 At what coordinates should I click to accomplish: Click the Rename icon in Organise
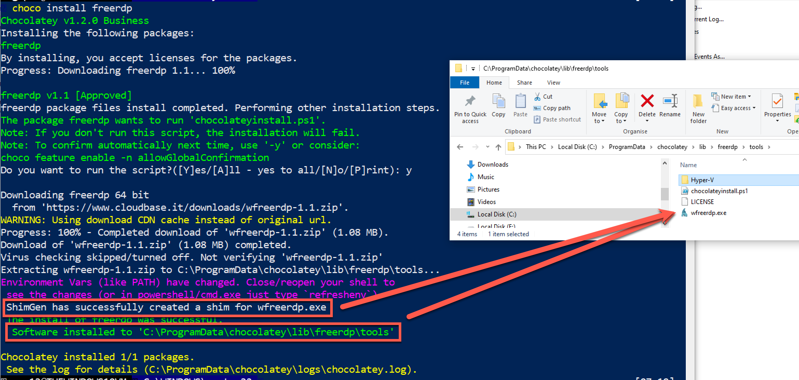click(x=670, y=101)
